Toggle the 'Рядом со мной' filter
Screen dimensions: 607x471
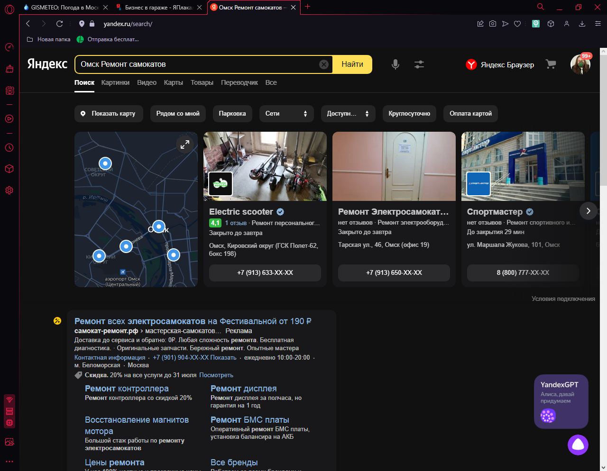(178, 114)
